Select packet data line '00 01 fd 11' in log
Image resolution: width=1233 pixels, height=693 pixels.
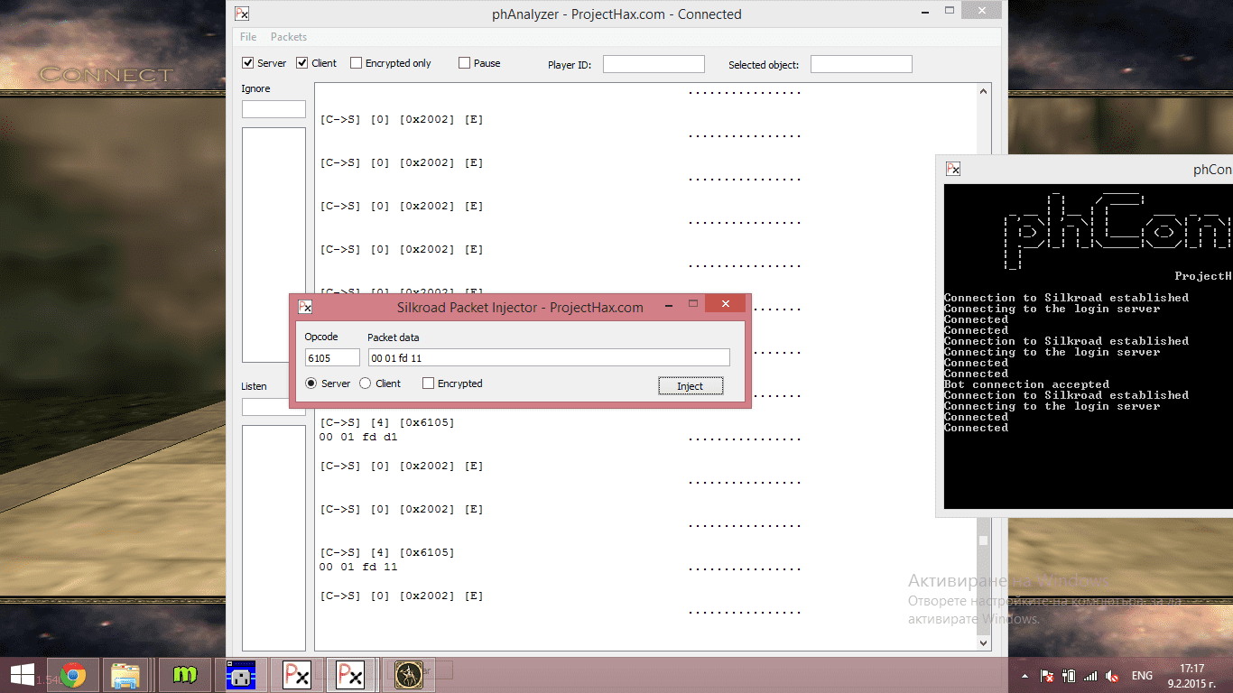click(x=358, y=567)
